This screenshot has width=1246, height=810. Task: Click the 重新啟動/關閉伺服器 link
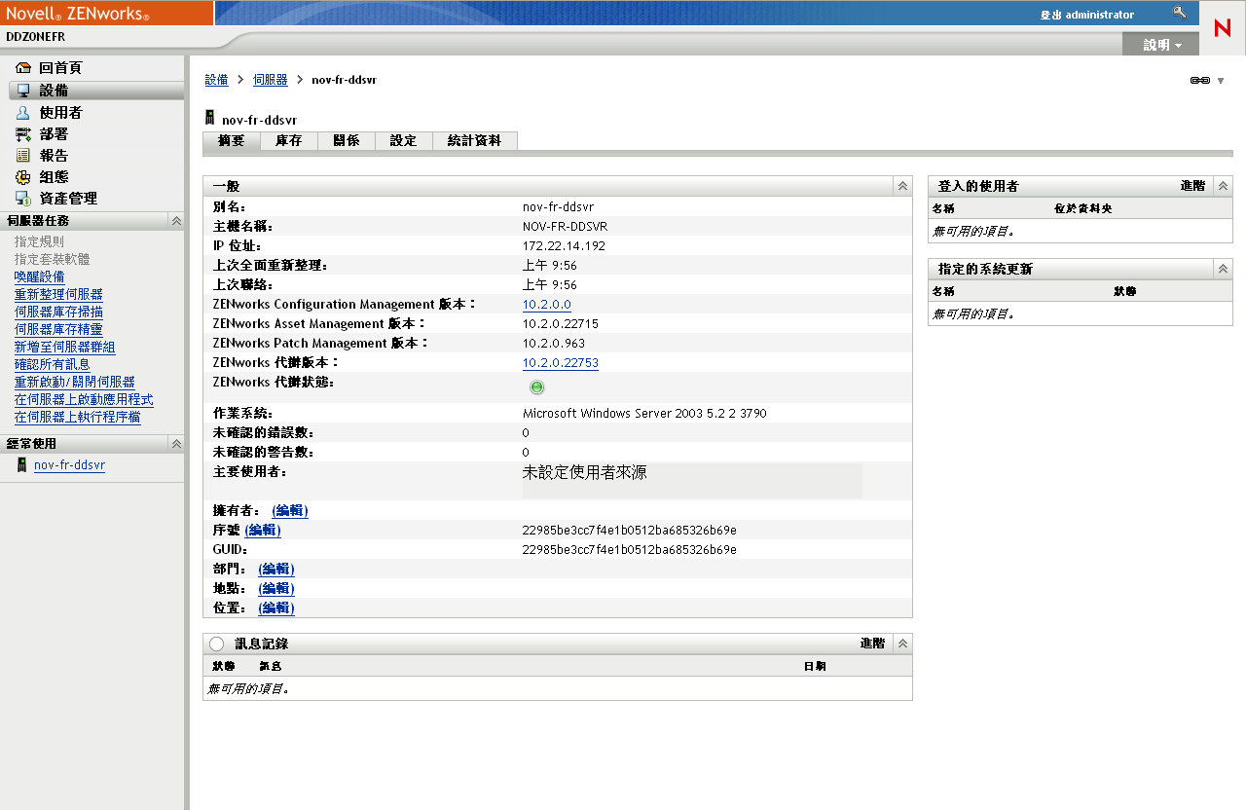[x=75, y=383]
